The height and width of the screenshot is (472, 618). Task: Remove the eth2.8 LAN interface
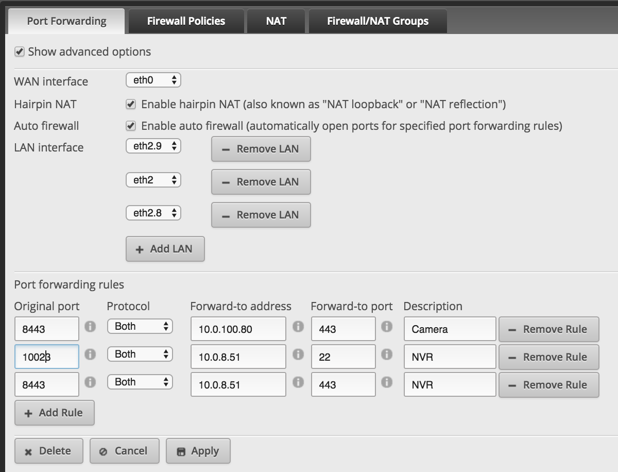point(261,215)
